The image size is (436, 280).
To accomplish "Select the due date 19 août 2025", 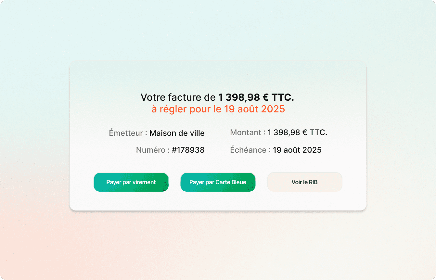I will coord(297,150).
